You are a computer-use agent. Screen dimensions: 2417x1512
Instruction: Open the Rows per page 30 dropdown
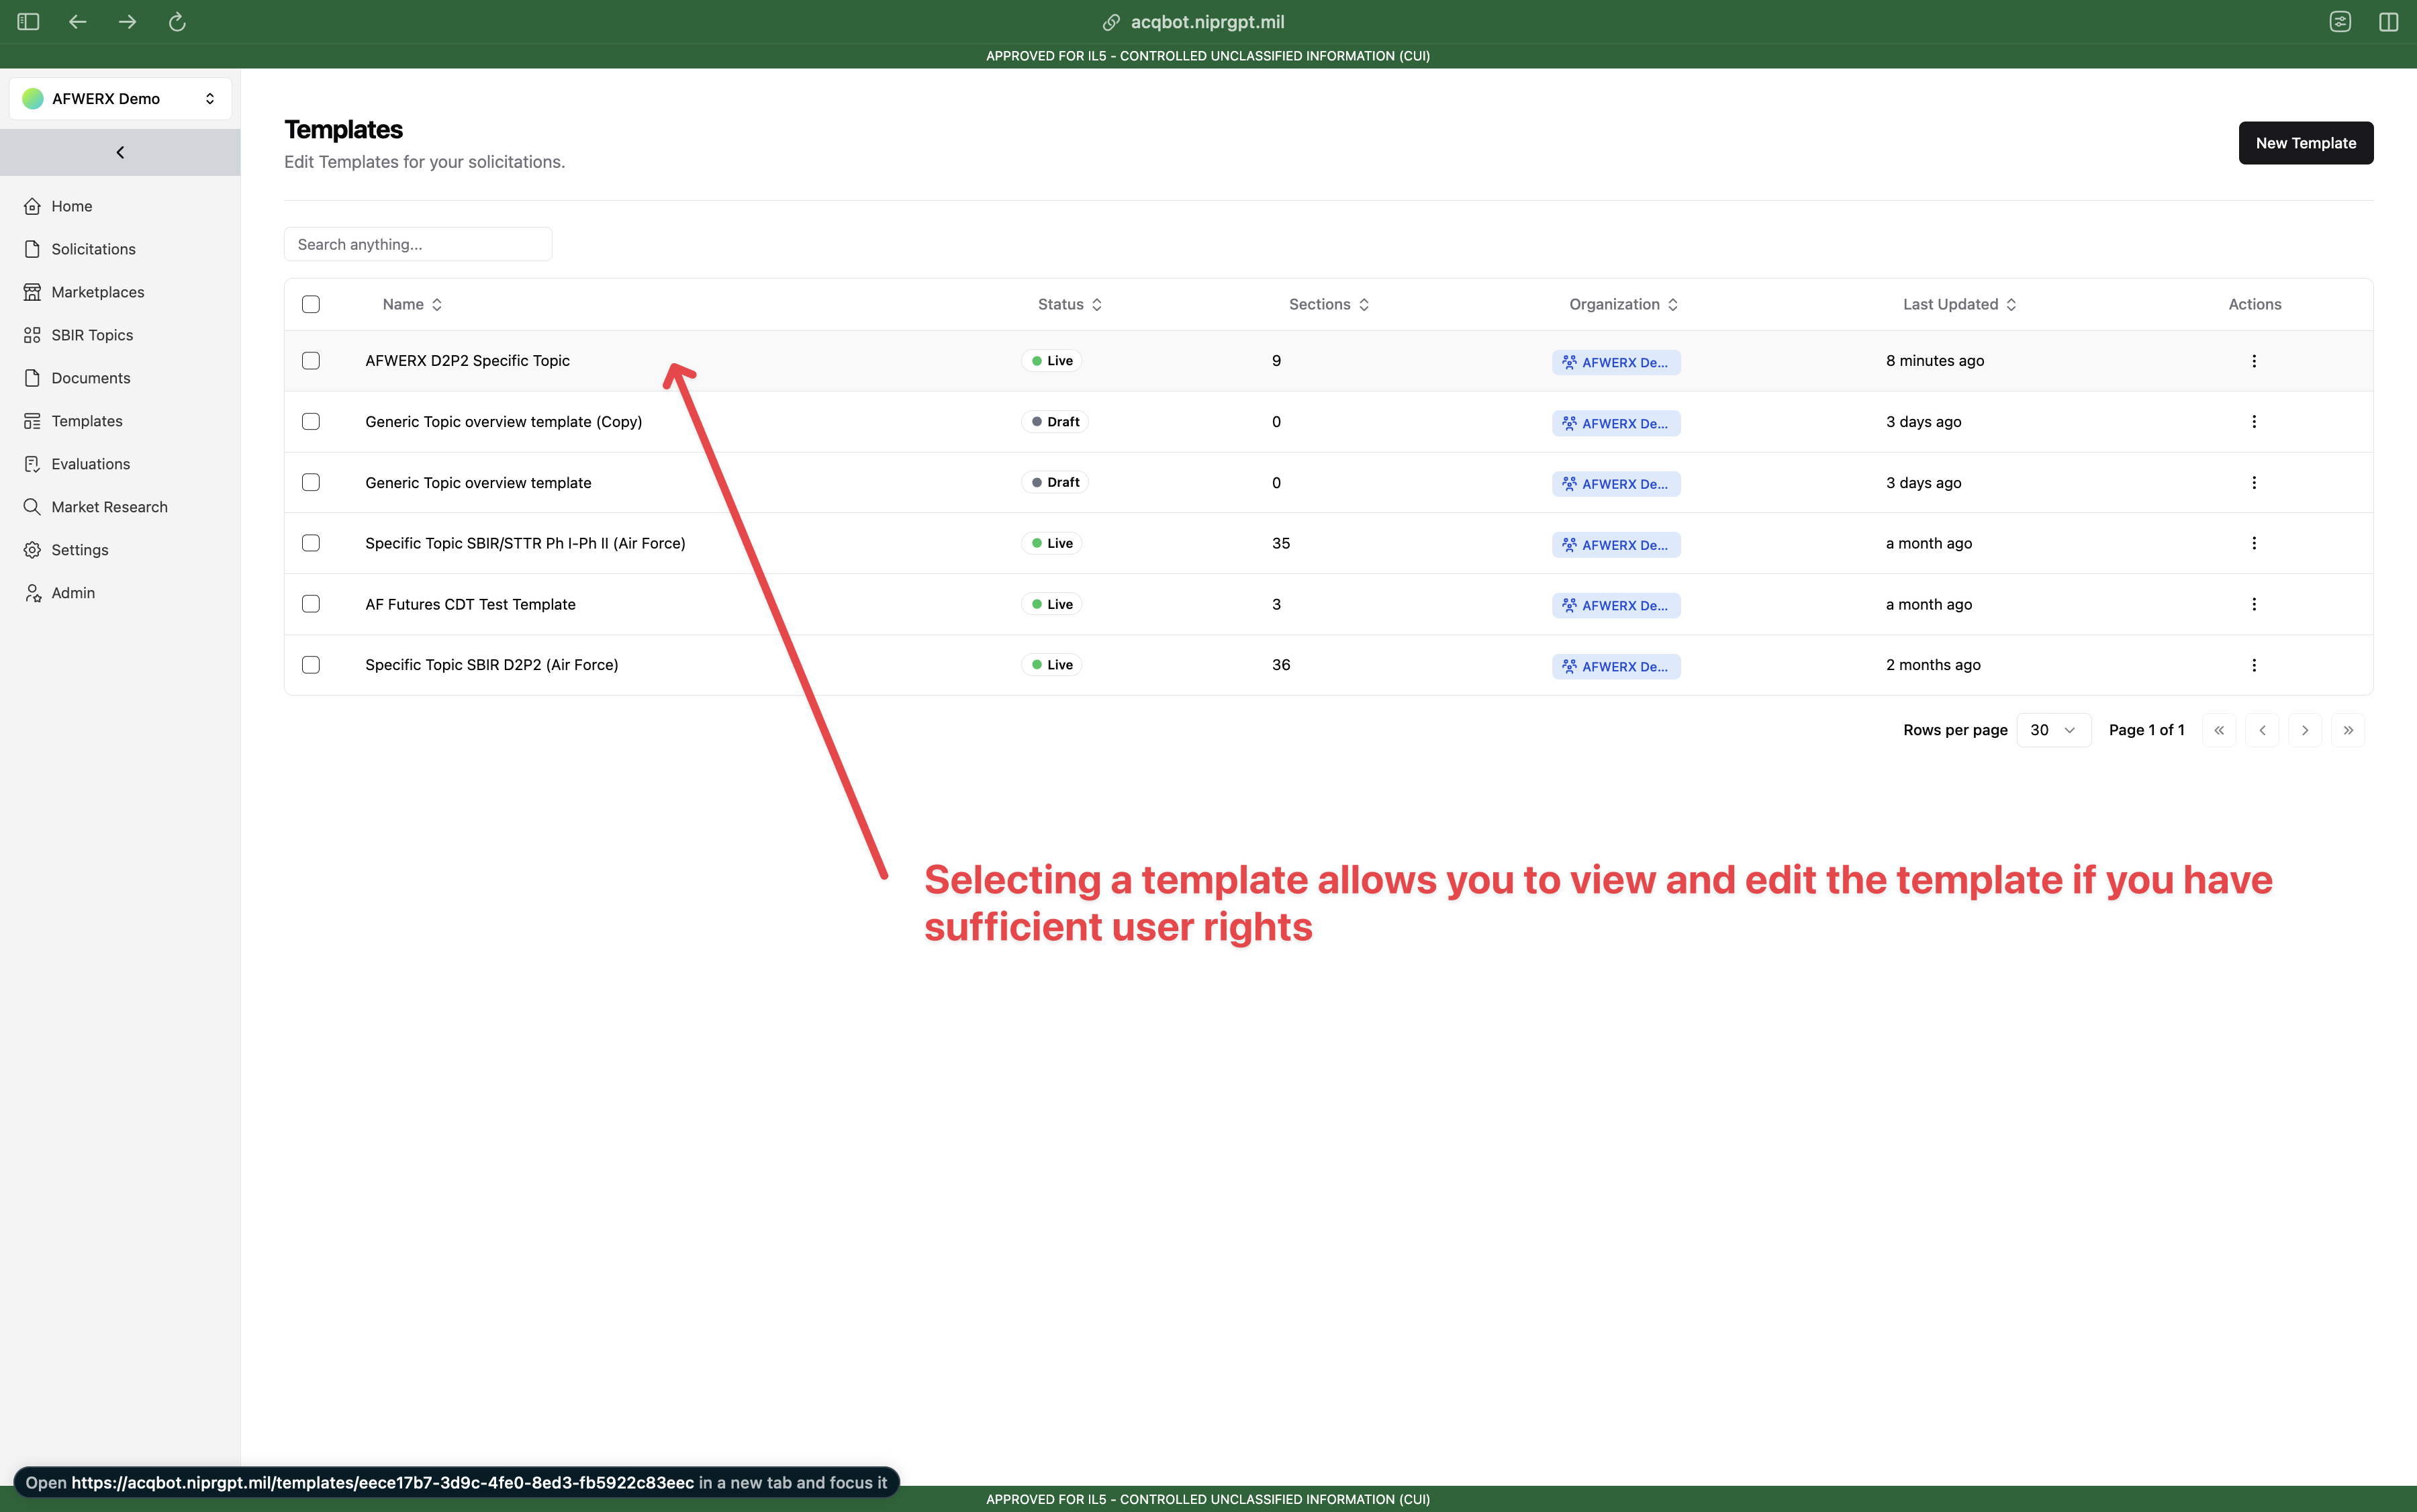point(2053,730)
